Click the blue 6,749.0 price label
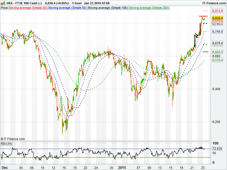This screenshot has width=227, height=170. [217, 31]
